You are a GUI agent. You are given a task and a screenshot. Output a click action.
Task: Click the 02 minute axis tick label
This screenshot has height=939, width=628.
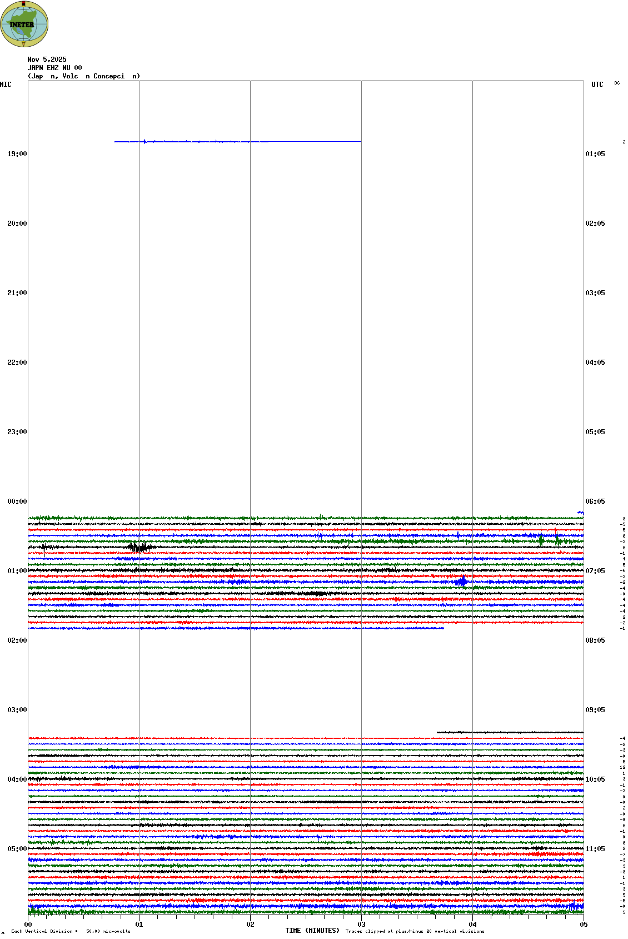pos(250,925)
